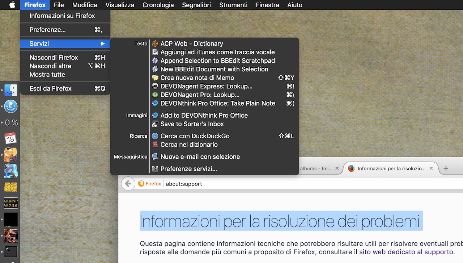Choose Cerca con DuckDuckGo service
The image size is (463, 263).
point(224,136)
